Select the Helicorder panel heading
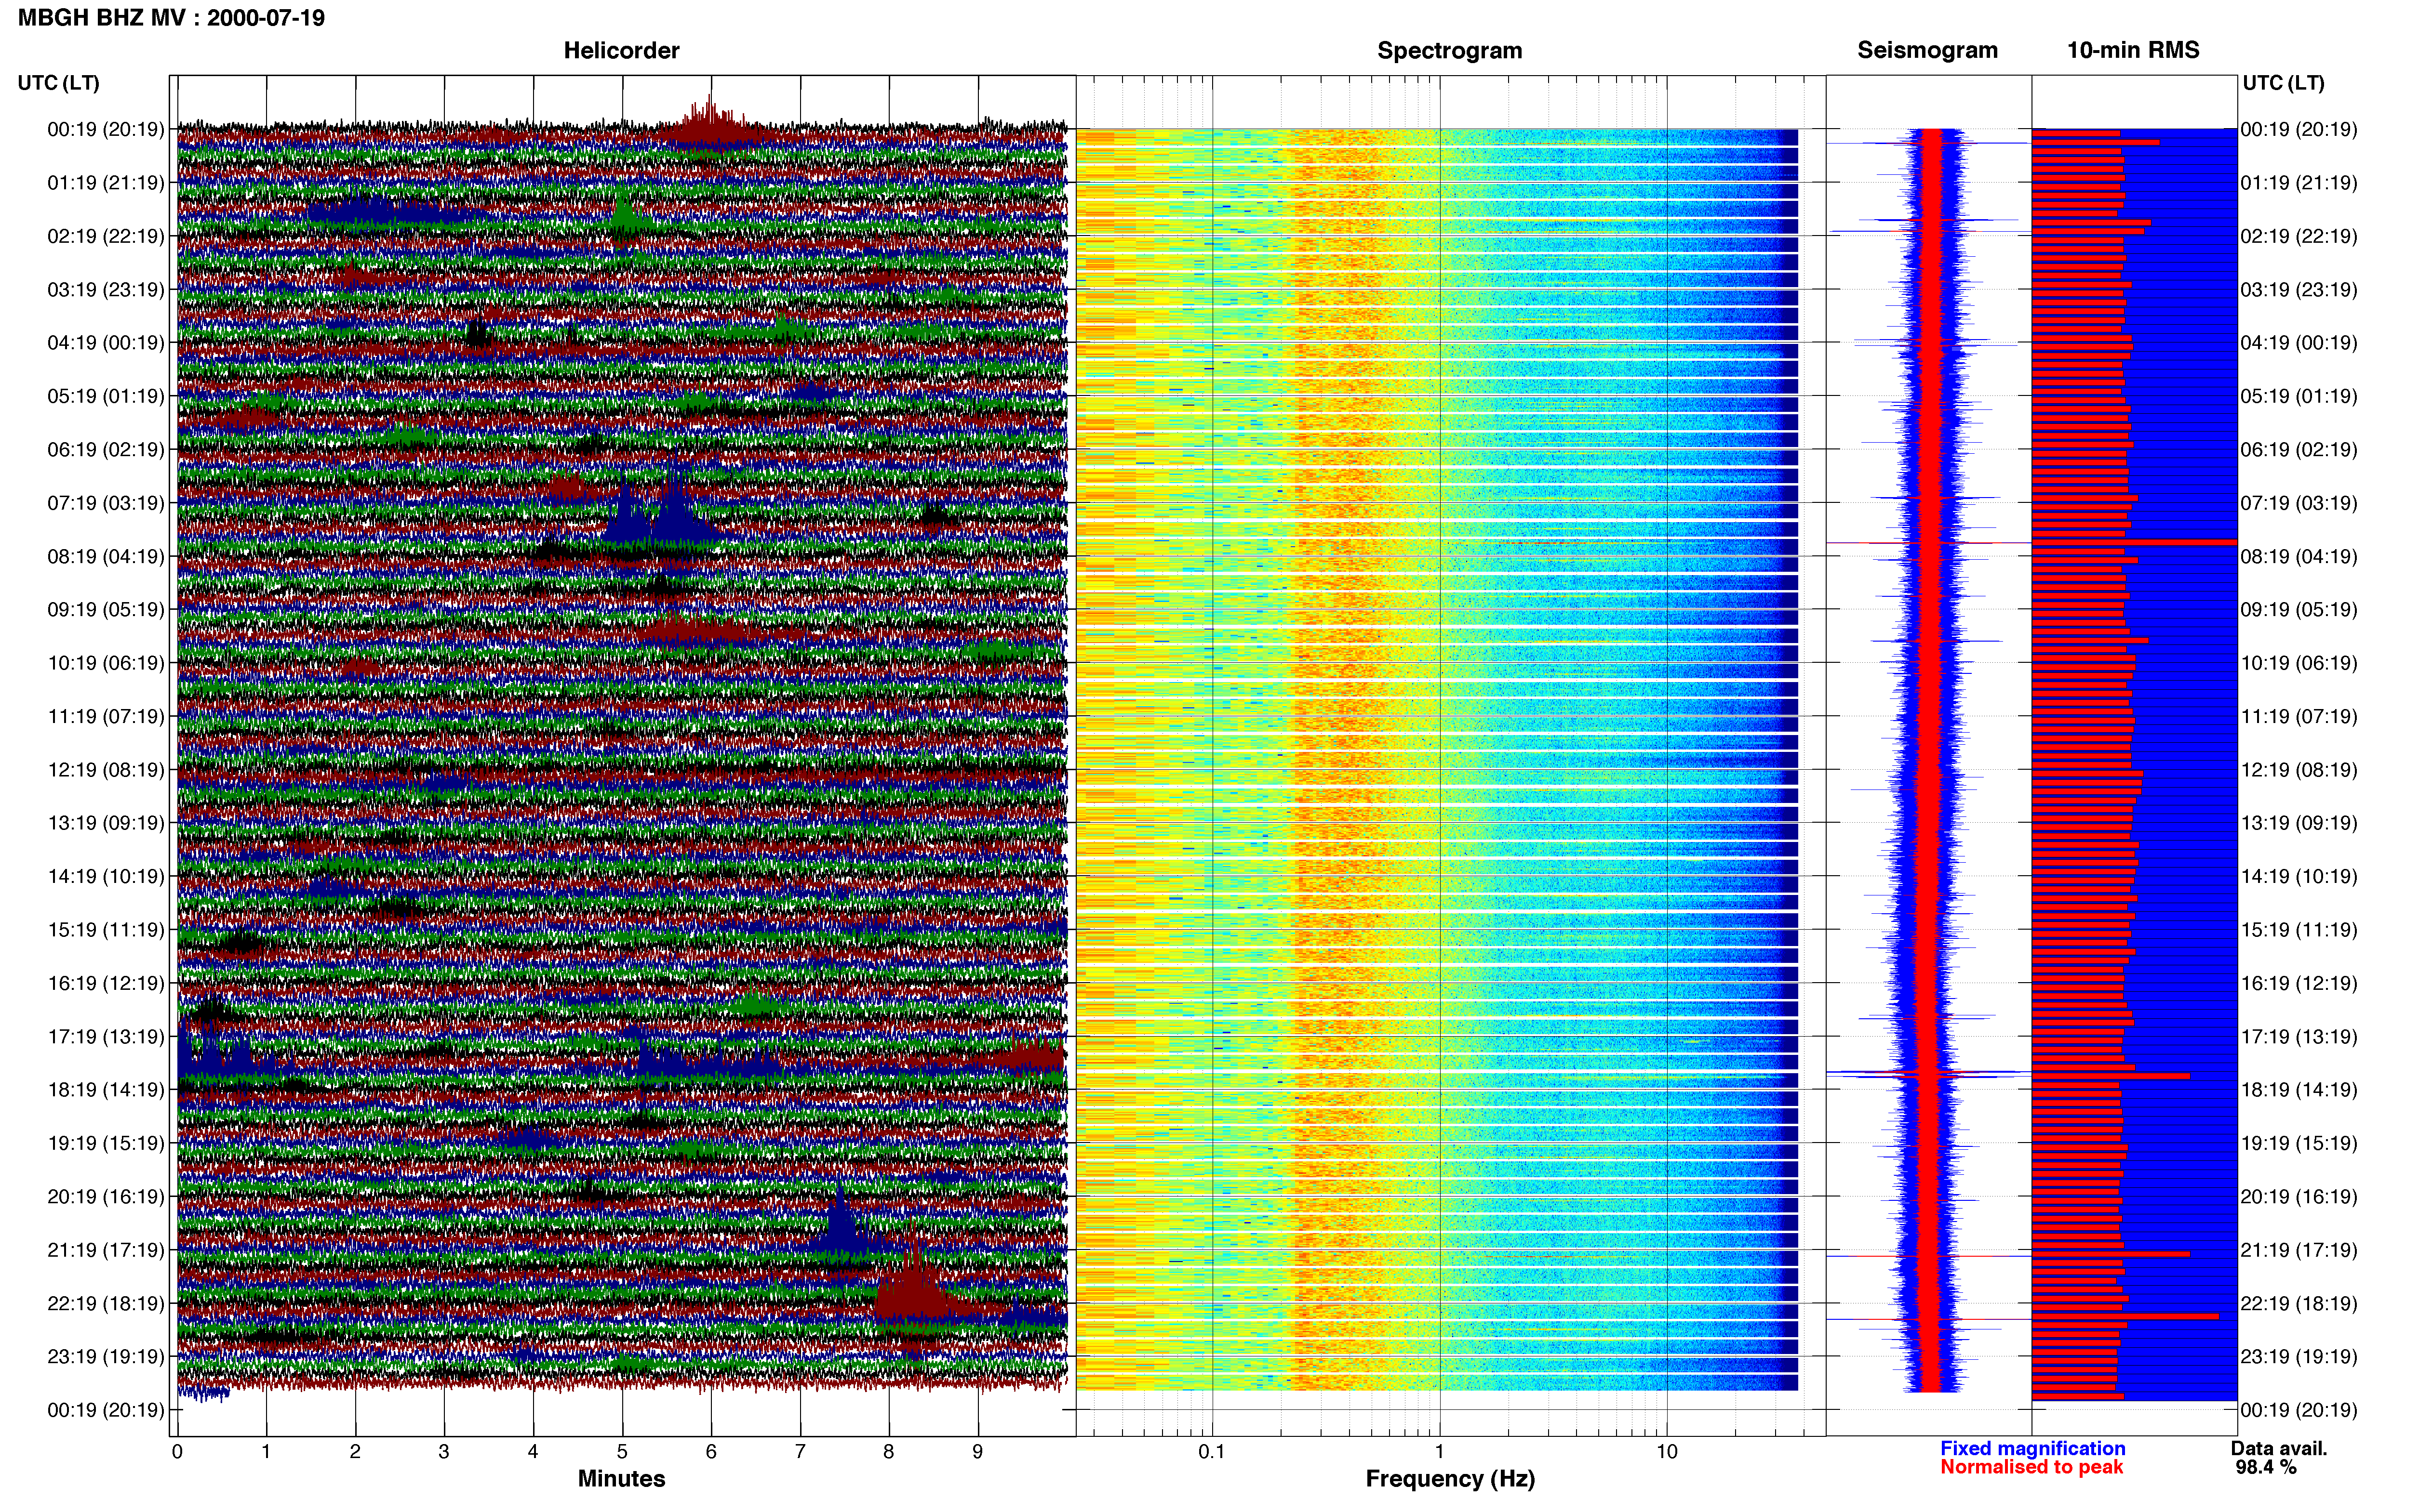Image resolution: width=2419 pixels, height=1512 pixels. pos(621,50)
